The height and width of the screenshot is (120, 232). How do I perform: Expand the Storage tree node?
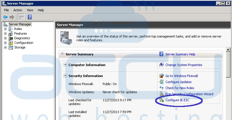coord(5,47)
